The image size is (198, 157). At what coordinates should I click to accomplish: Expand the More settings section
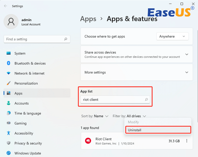coord(187,72)
